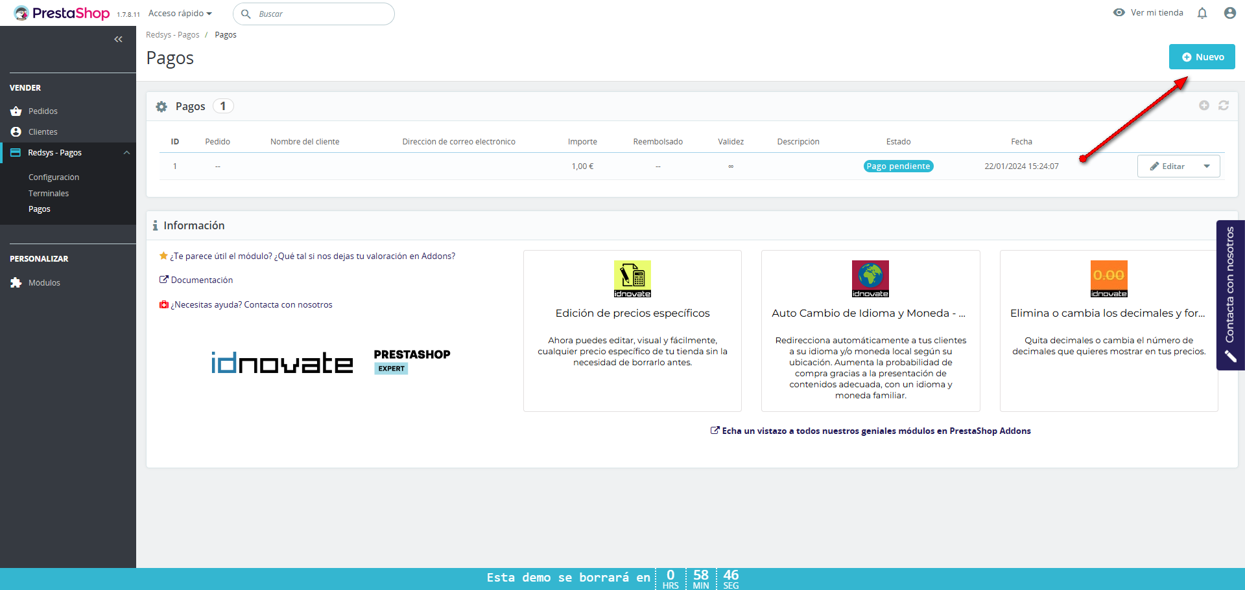The width and height of the screenshot is (1245, 590).
Task: Click the Redsys - Pagos breadcrumb link
Action: (x=172, y=35)
